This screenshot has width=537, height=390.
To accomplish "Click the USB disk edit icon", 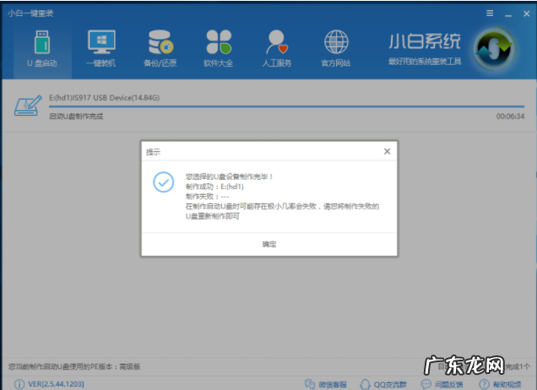I will click(x=28, y=106).
